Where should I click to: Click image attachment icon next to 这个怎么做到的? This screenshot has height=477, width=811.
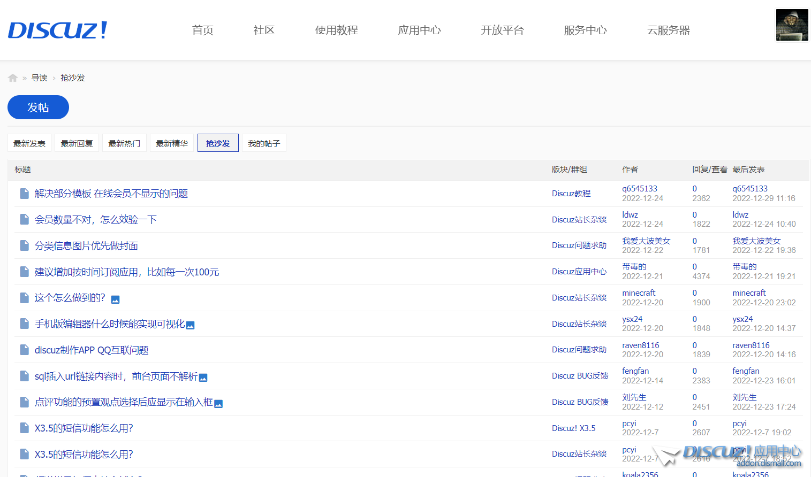point(115,299)
